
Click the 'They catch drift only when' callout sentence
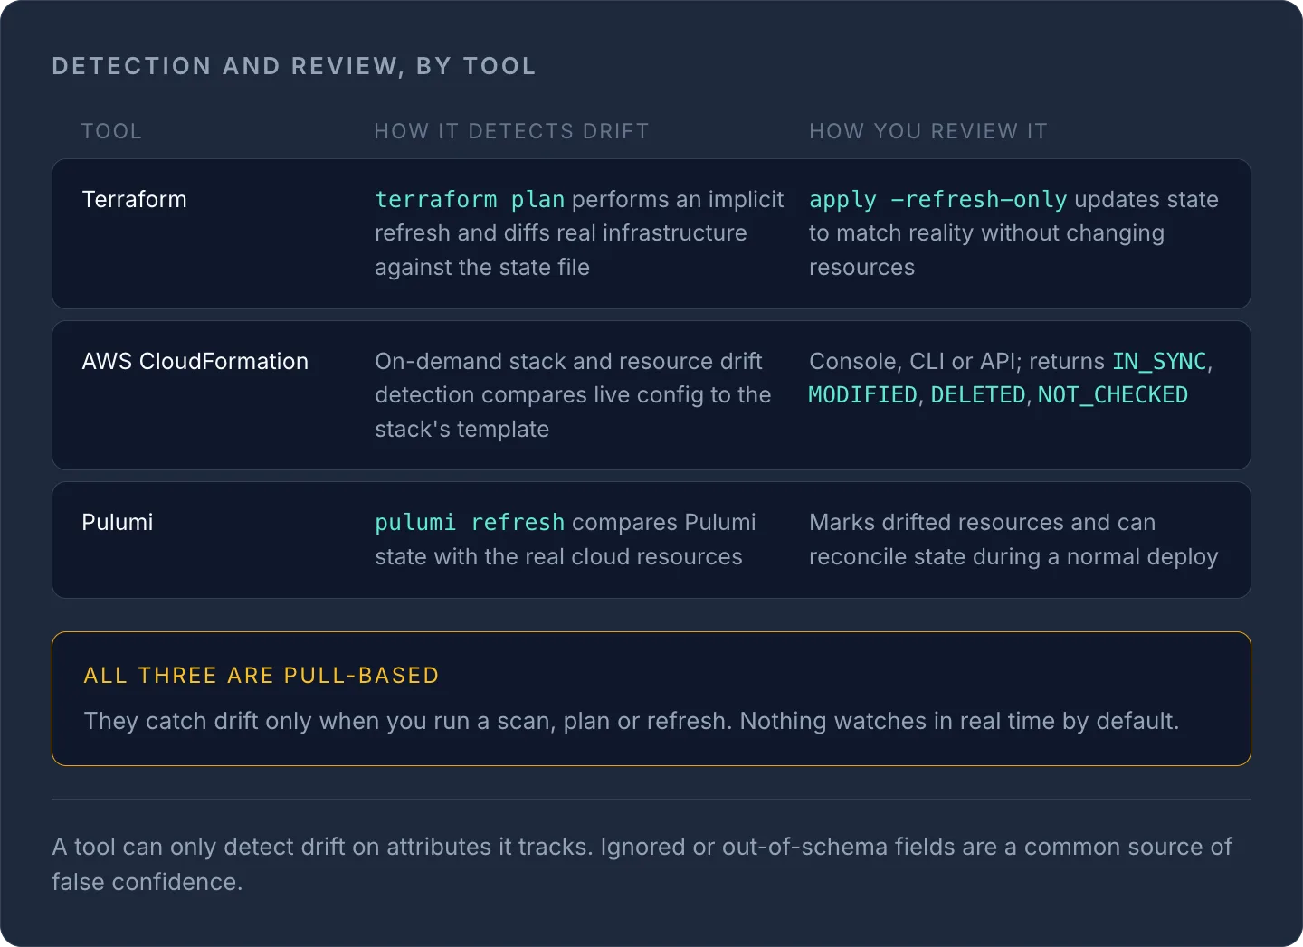[x=632, y=721]
